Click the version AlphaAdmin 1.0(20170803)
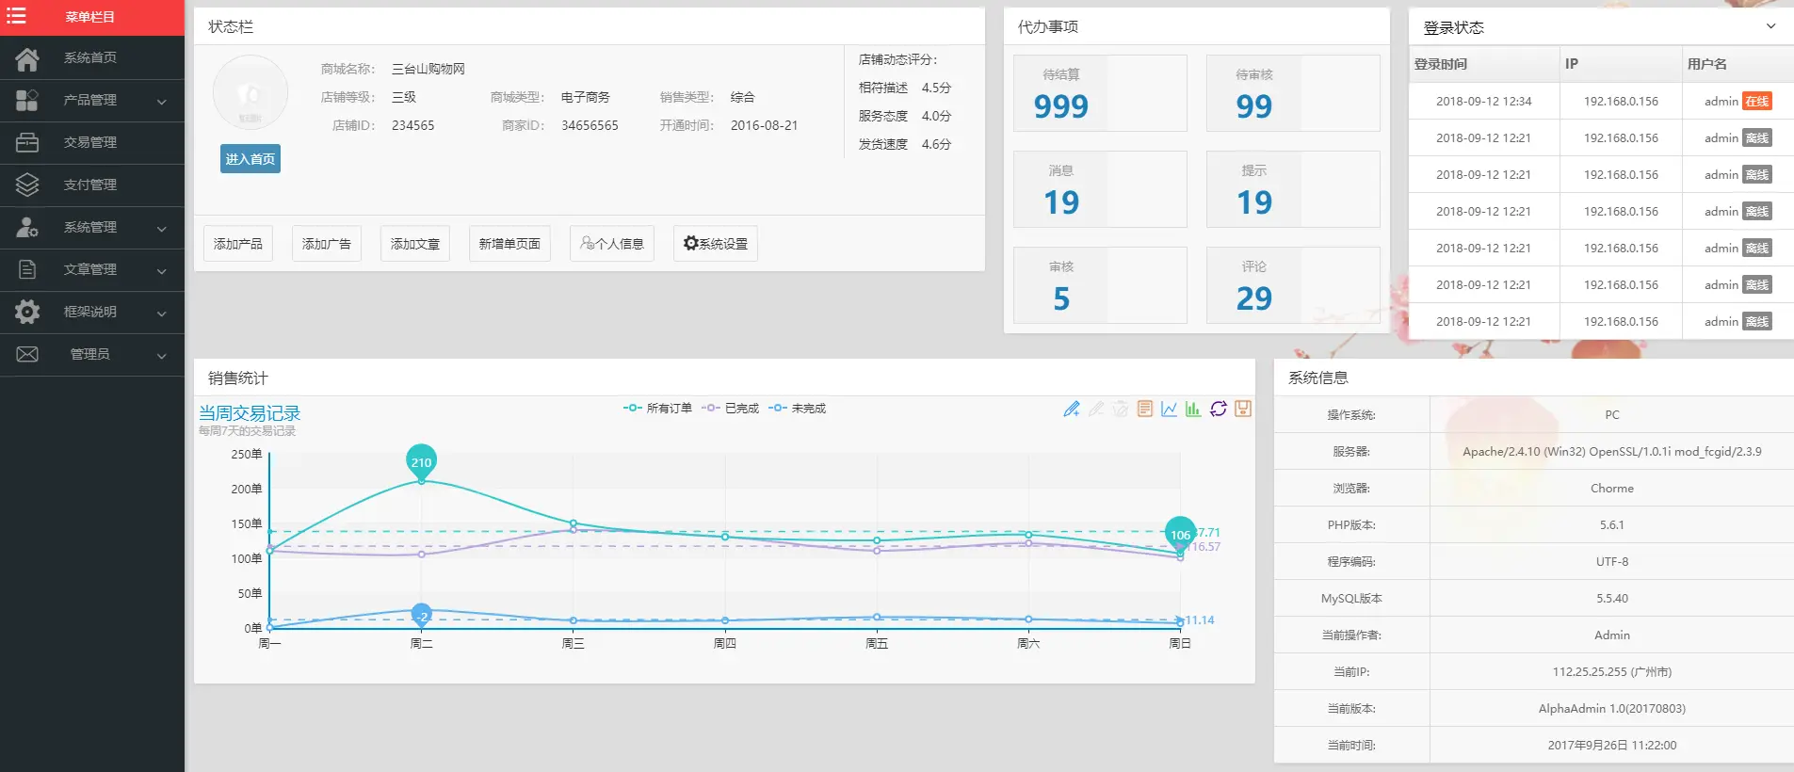 tap(1612, 709)
